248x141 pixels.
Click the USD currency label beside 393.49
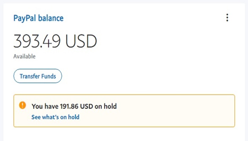[x=81, y=42]
